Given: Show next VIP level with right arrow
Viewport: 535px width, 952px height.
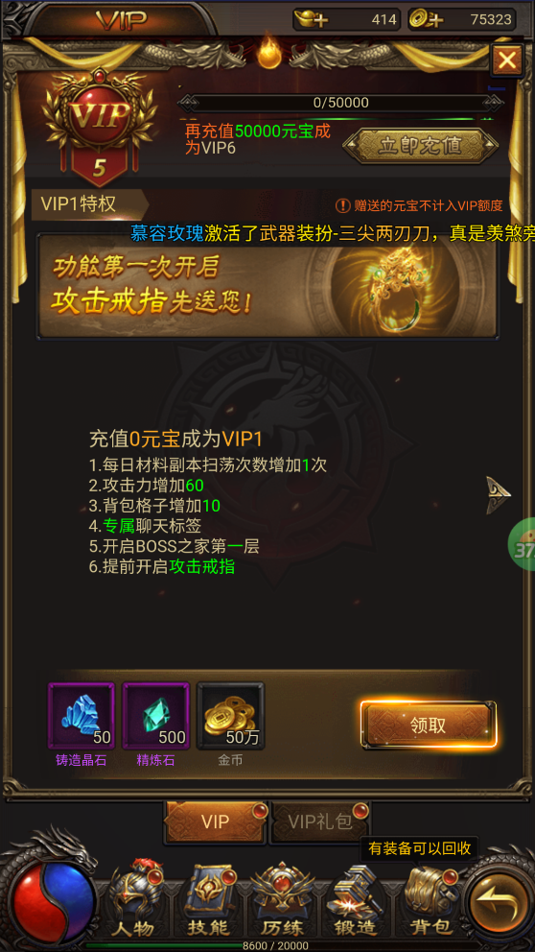Looking at the screenshot, I should pyautogui.click(x=498, y=495).
